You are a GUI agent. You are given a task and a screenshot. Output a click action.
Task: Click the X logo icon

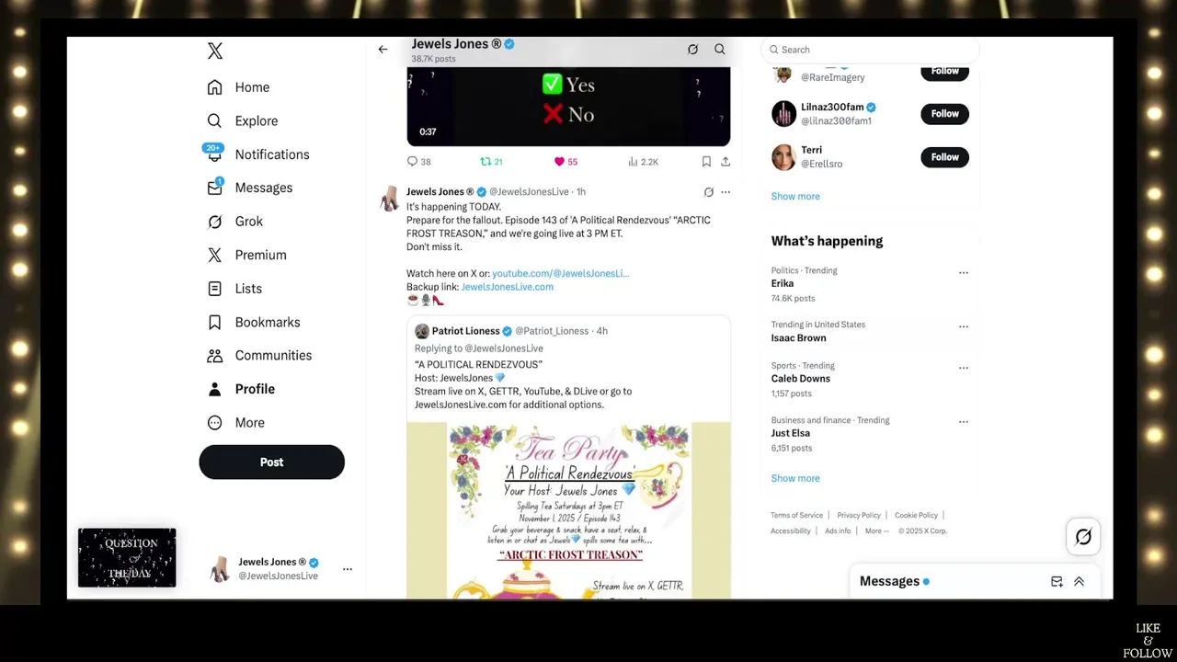215,51
